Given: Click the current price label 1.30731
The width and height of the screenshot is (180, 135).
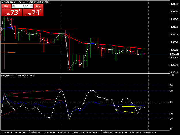Looking at the screenshot, I should pos(174,54).
